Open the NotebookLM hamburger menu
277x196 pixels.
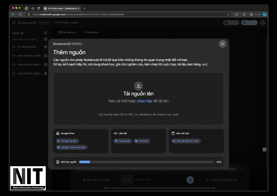point(14,23)
